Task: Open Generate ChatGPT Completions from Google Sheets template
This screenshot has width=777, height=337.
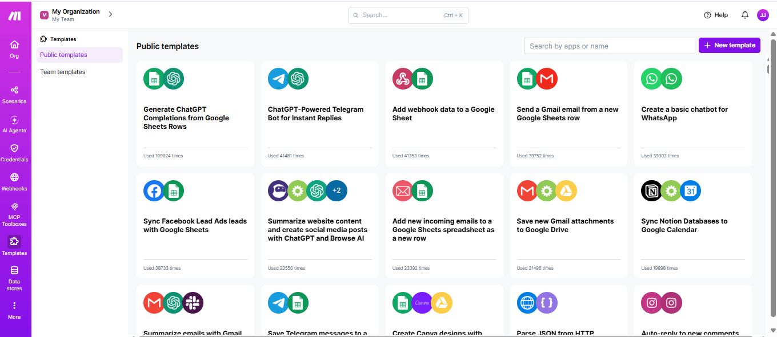Action: click(x=195, y=114)
